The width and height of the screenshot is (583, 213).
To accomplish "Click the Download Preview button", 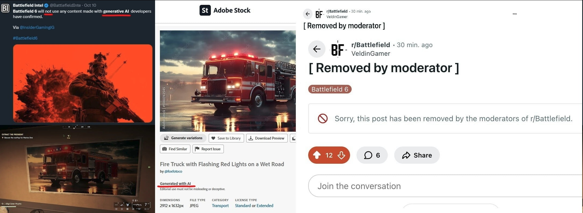I will point(267,138).
